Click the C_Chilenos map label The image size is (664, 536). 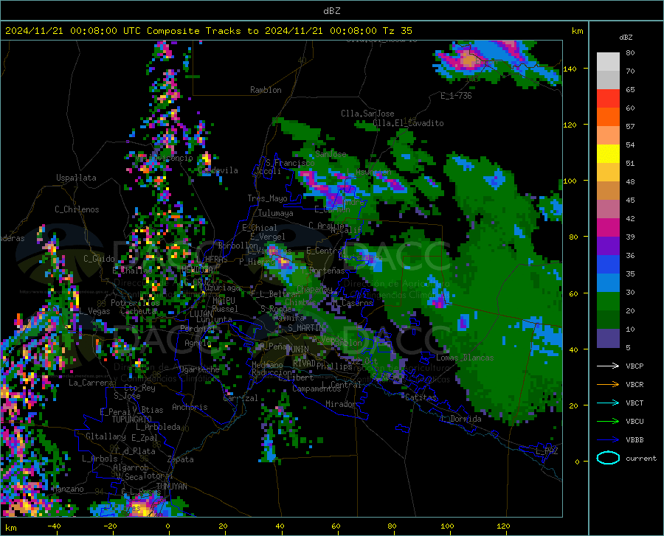pyautogui.click(x=77, y=209)
